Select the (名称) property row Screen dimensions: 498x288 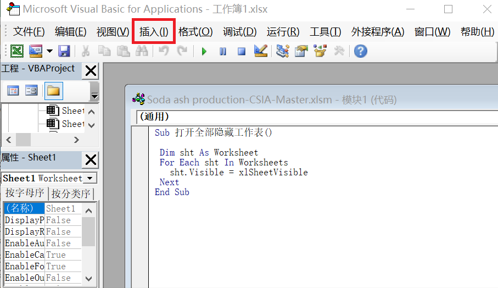click(24, 208)
